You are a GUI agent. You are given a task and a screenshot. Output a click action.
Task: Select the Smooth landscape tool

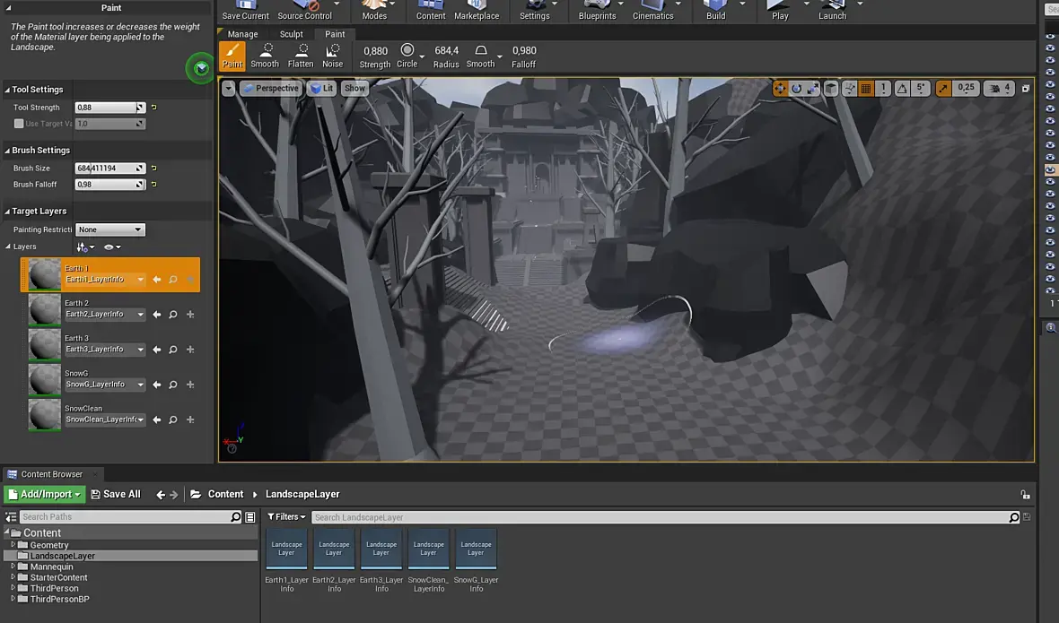(x=265, y=56)
